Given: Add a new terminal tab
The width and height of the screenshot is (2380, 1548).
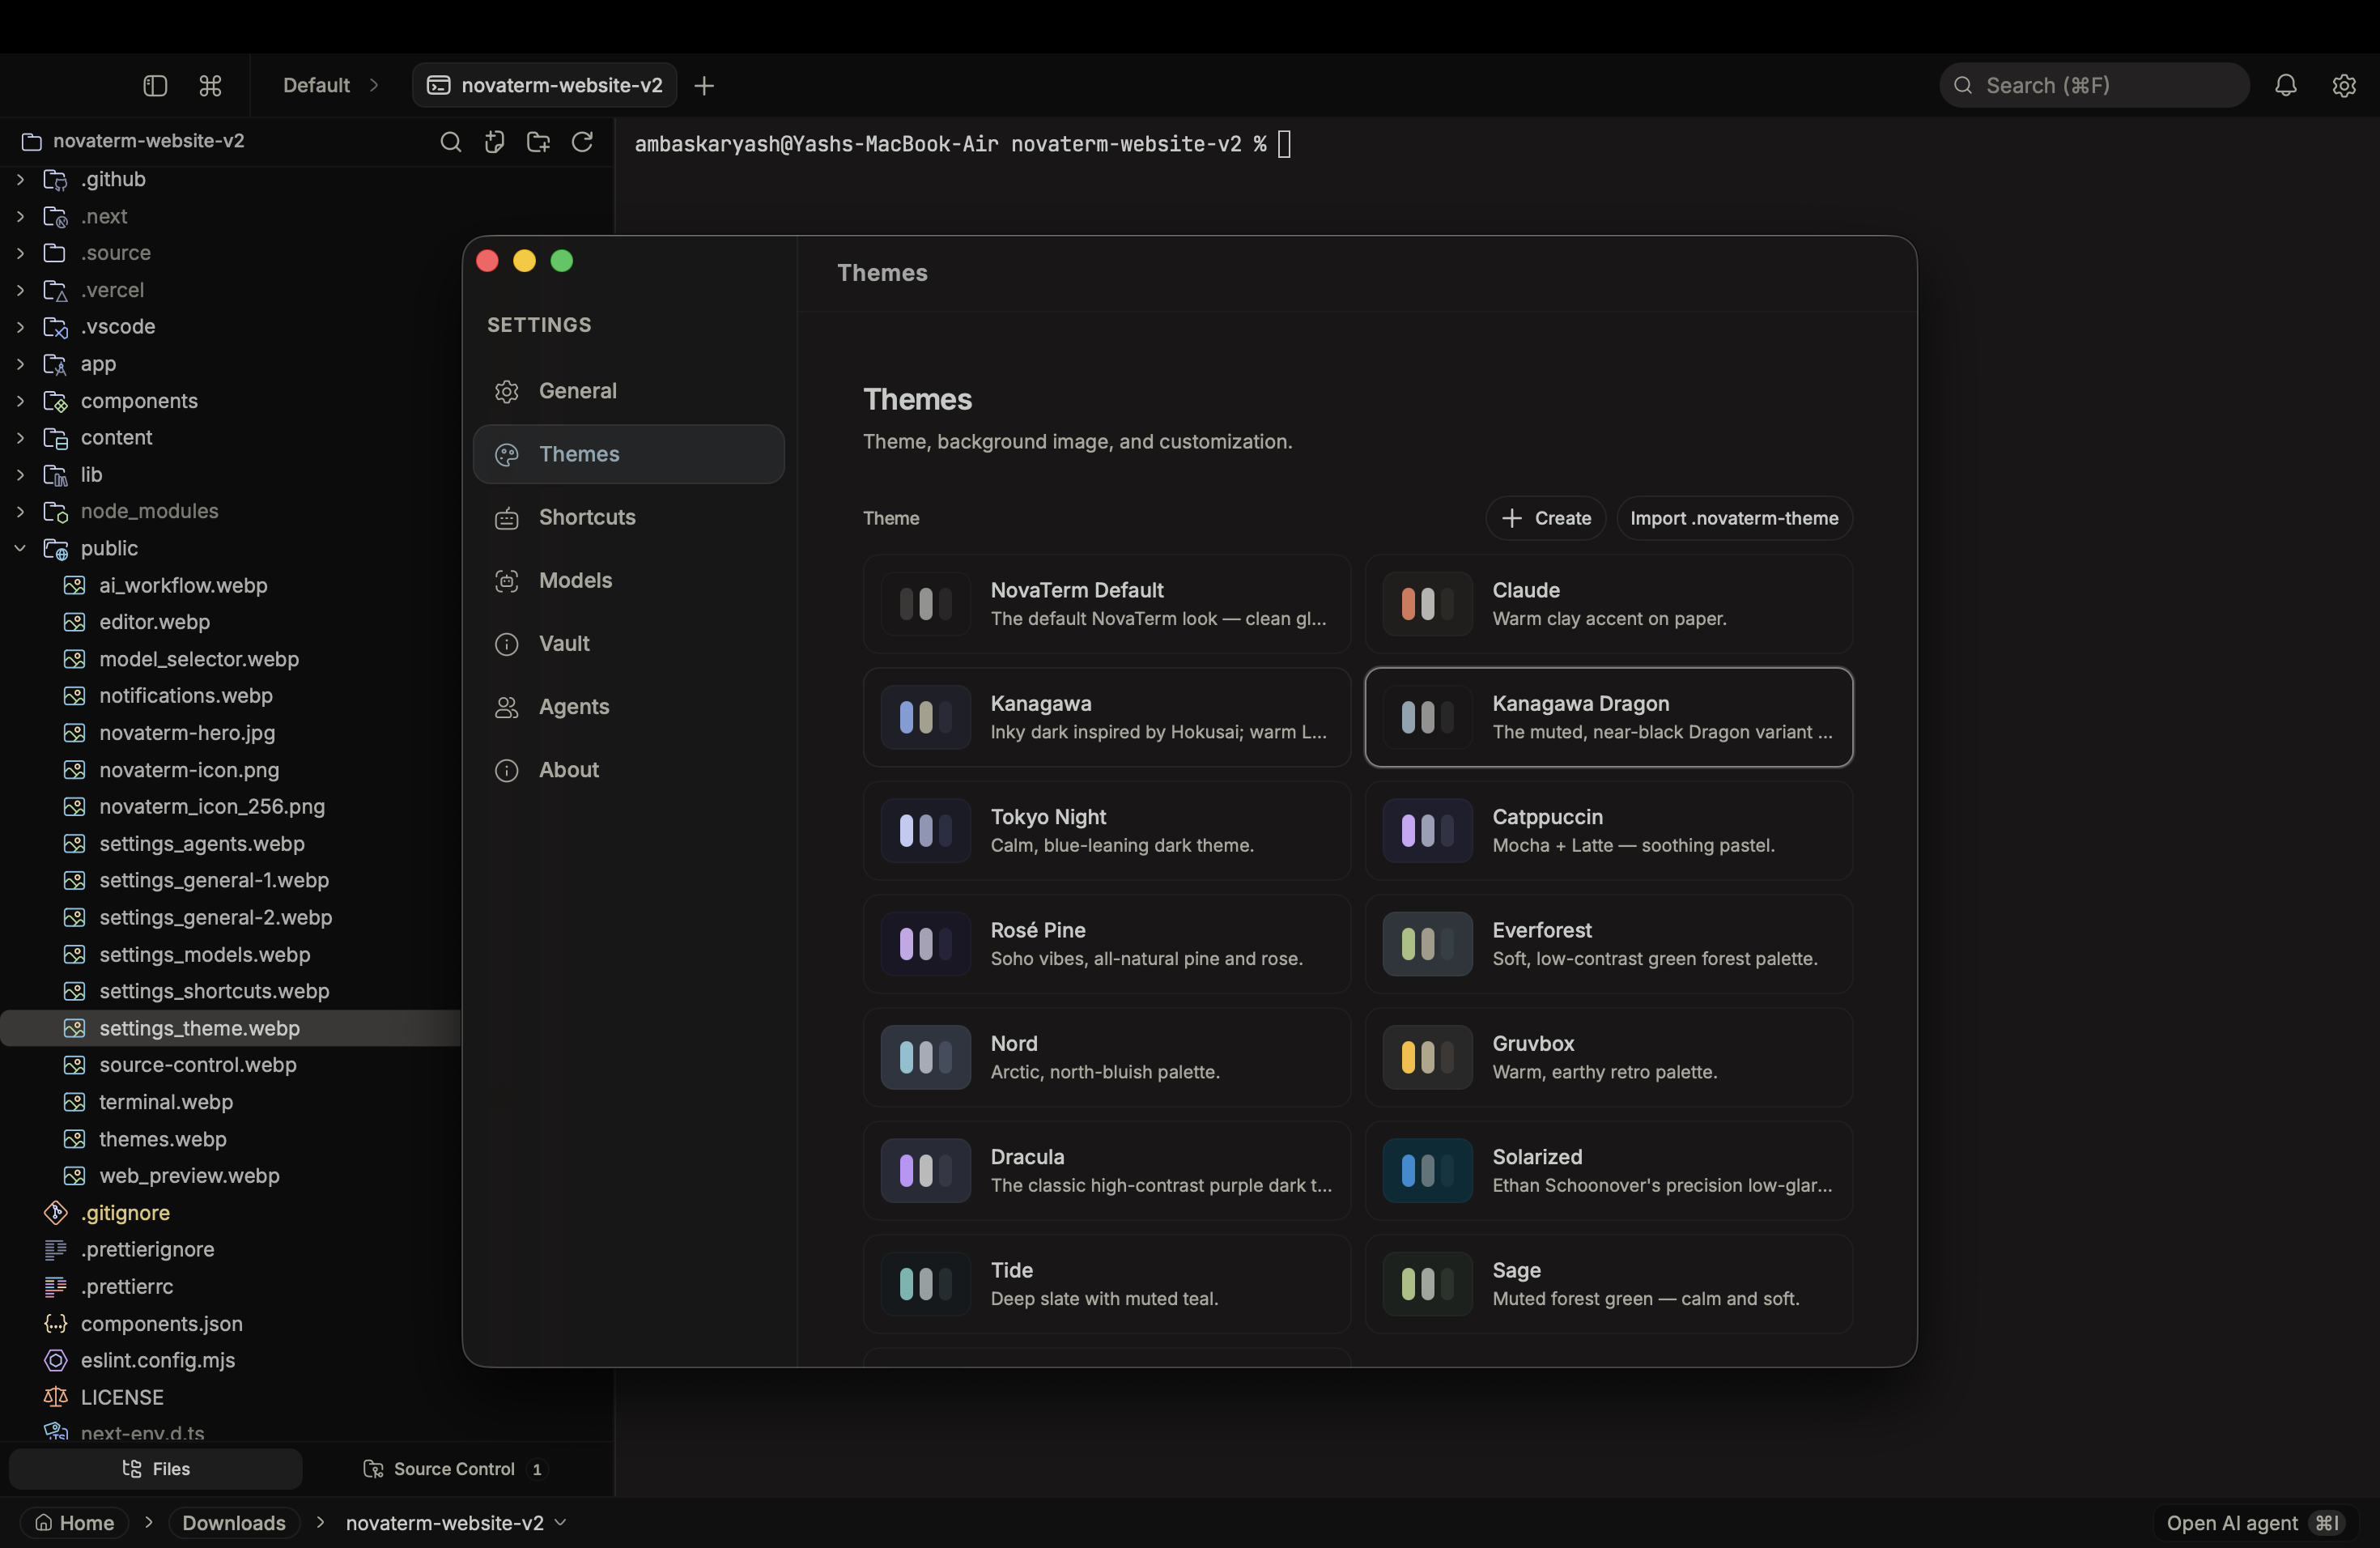Looking at the screenshot, I should point(704,86).
